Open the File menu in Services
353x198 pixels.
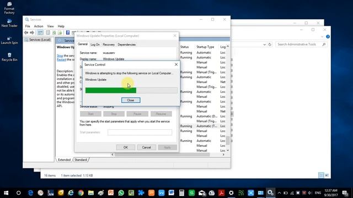[x=28, y=26]
